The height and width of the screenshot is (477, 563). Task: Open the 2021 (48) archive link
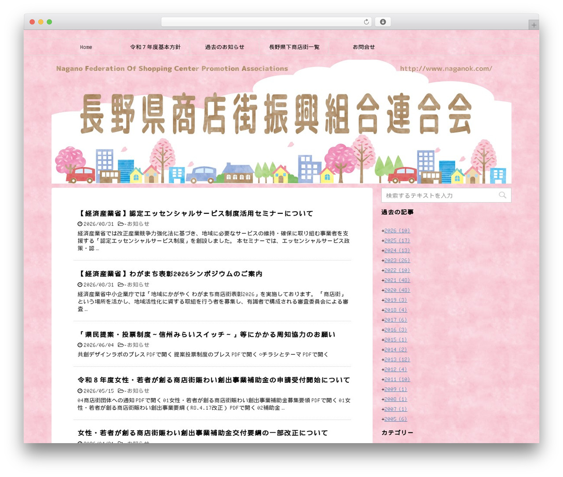(397, 280)
